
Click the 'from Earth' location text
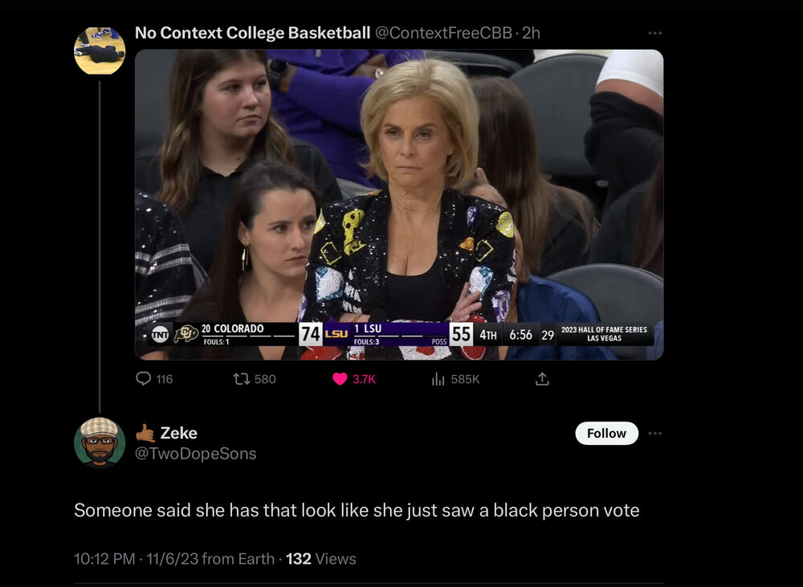238,559
